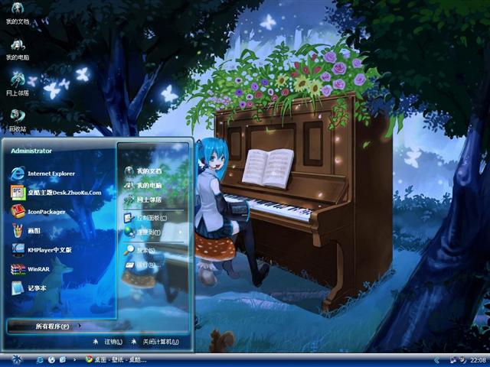
Task: Open WinRAR from Start menu
Action: 31,269
